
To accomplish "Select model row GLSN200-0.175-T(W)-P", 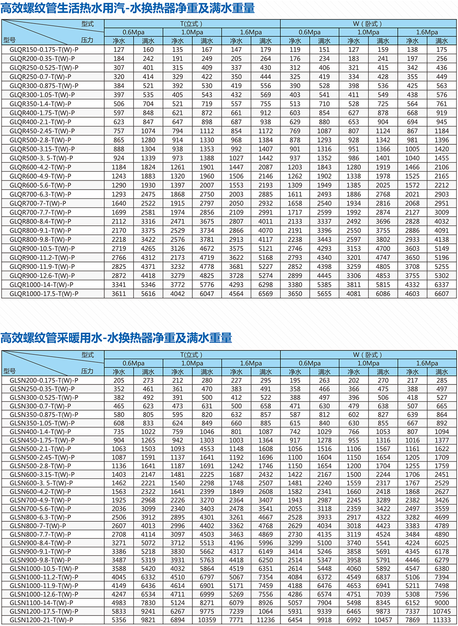I will point(44,380).
